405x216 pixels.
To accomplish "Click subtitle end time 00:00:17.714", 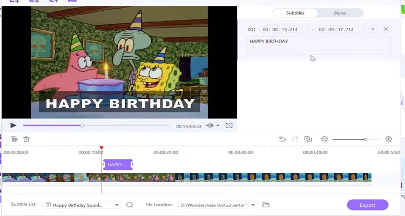I will click(340, 30).
